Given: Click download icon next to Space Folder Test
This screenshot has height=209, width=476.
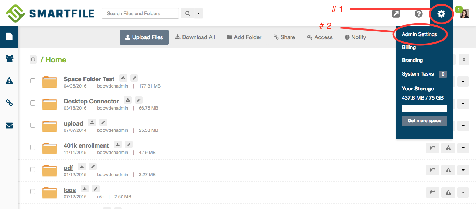Looking at the screenshot, I should point(123,78).
